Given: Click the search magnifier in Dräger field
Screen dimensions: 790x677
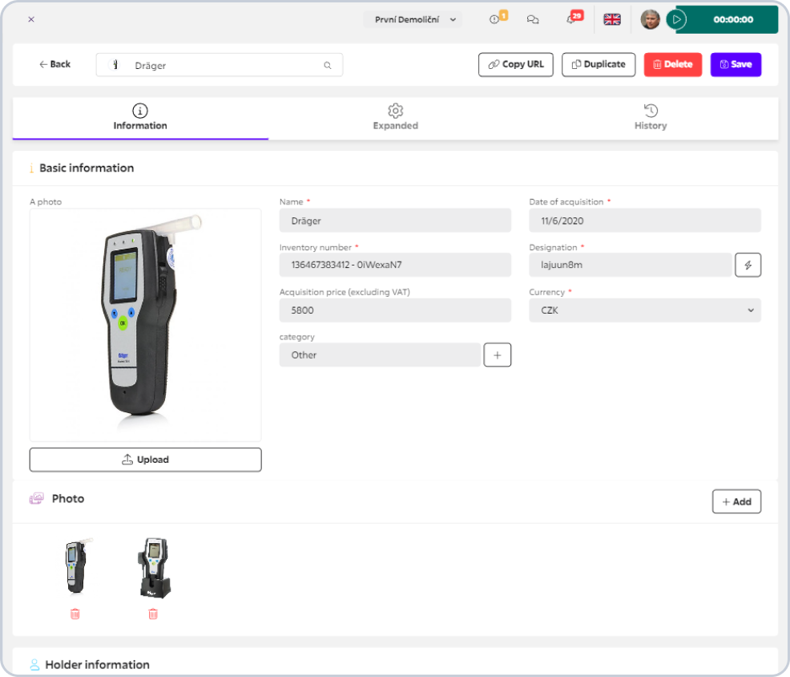Looking at the screenshot, I should (328, 65).
